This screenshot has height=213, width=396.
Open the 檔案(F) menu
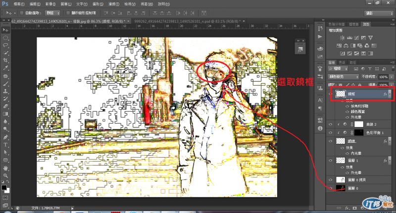coord(19,4)
